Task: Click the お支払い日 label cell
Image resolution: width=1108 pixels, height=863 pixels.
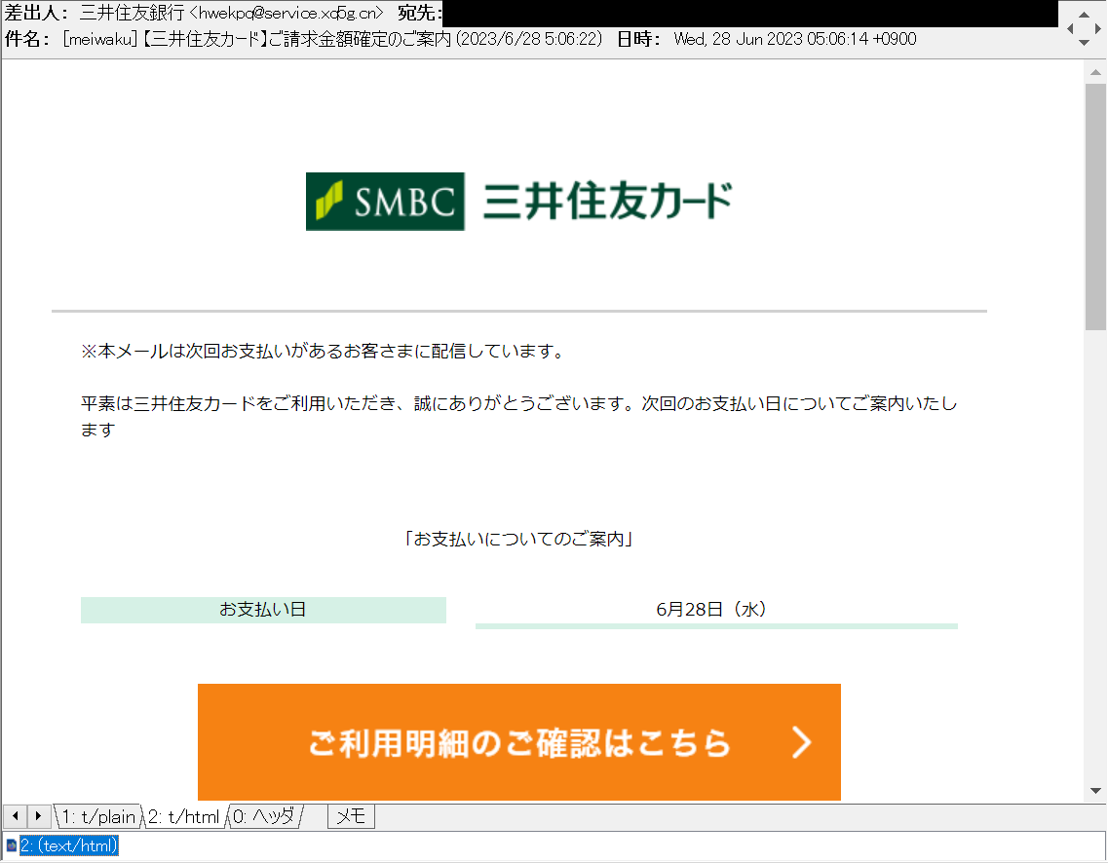Action: (263, 610)
